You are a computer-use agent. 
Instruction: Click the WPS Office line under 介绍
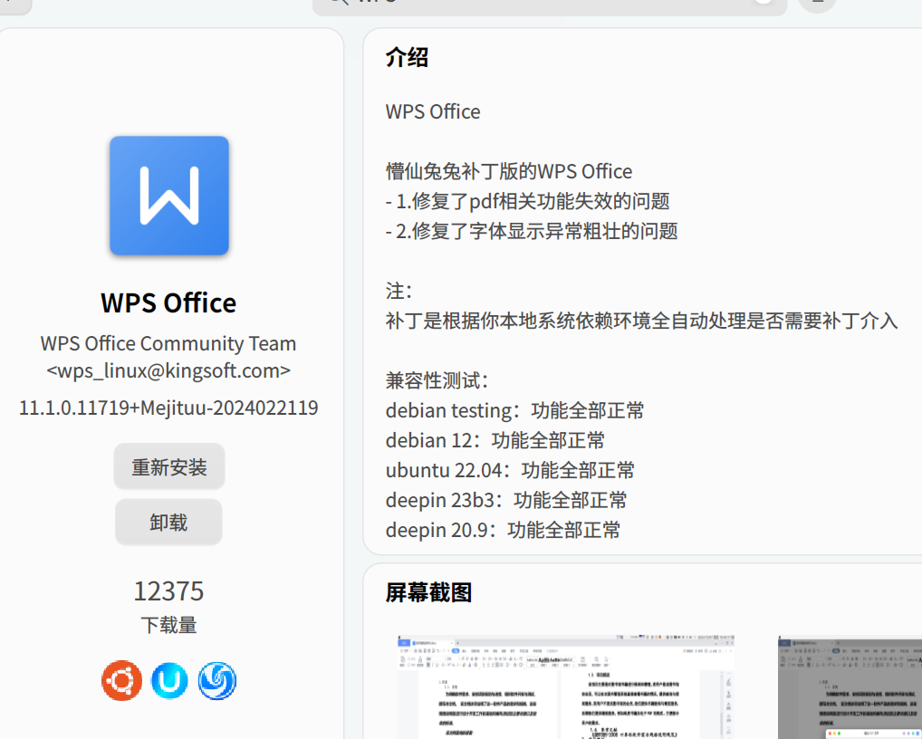pyautogui.click(x=433, y=111)
